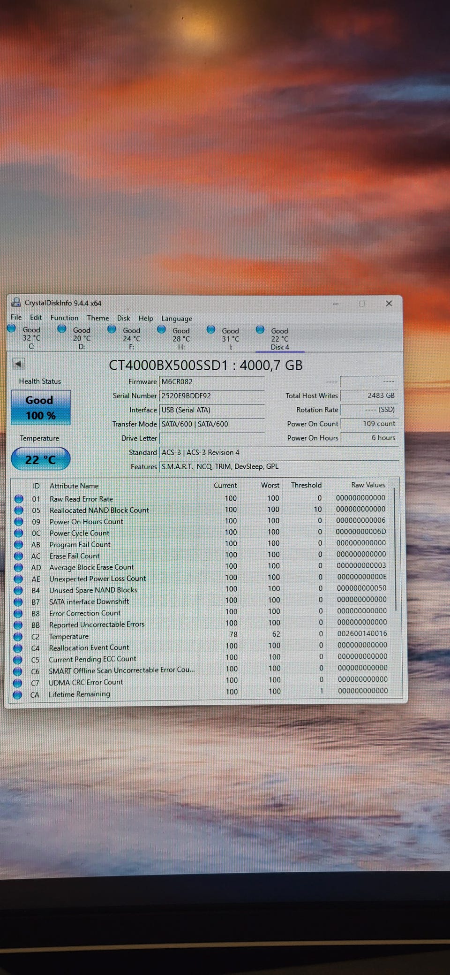Click the status icon for Reallocation Event Count
Viewport: 450px width, 975px height.
point(18,648)
